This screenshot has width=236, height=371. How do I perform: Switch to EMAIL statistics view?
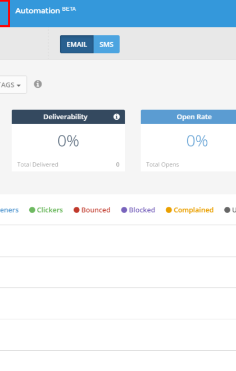(77, 44)
